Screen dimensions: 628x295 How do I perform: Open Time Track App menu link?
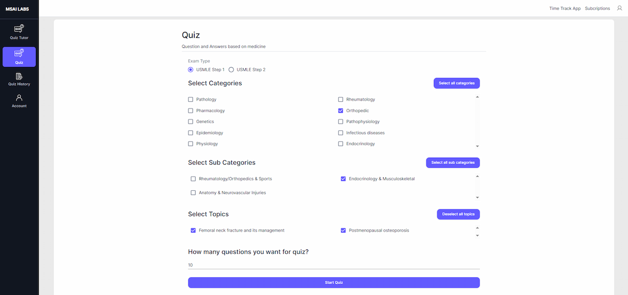pyautogui.click(x=565, y=8)
